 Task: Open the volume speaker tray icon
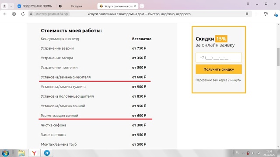253,153
